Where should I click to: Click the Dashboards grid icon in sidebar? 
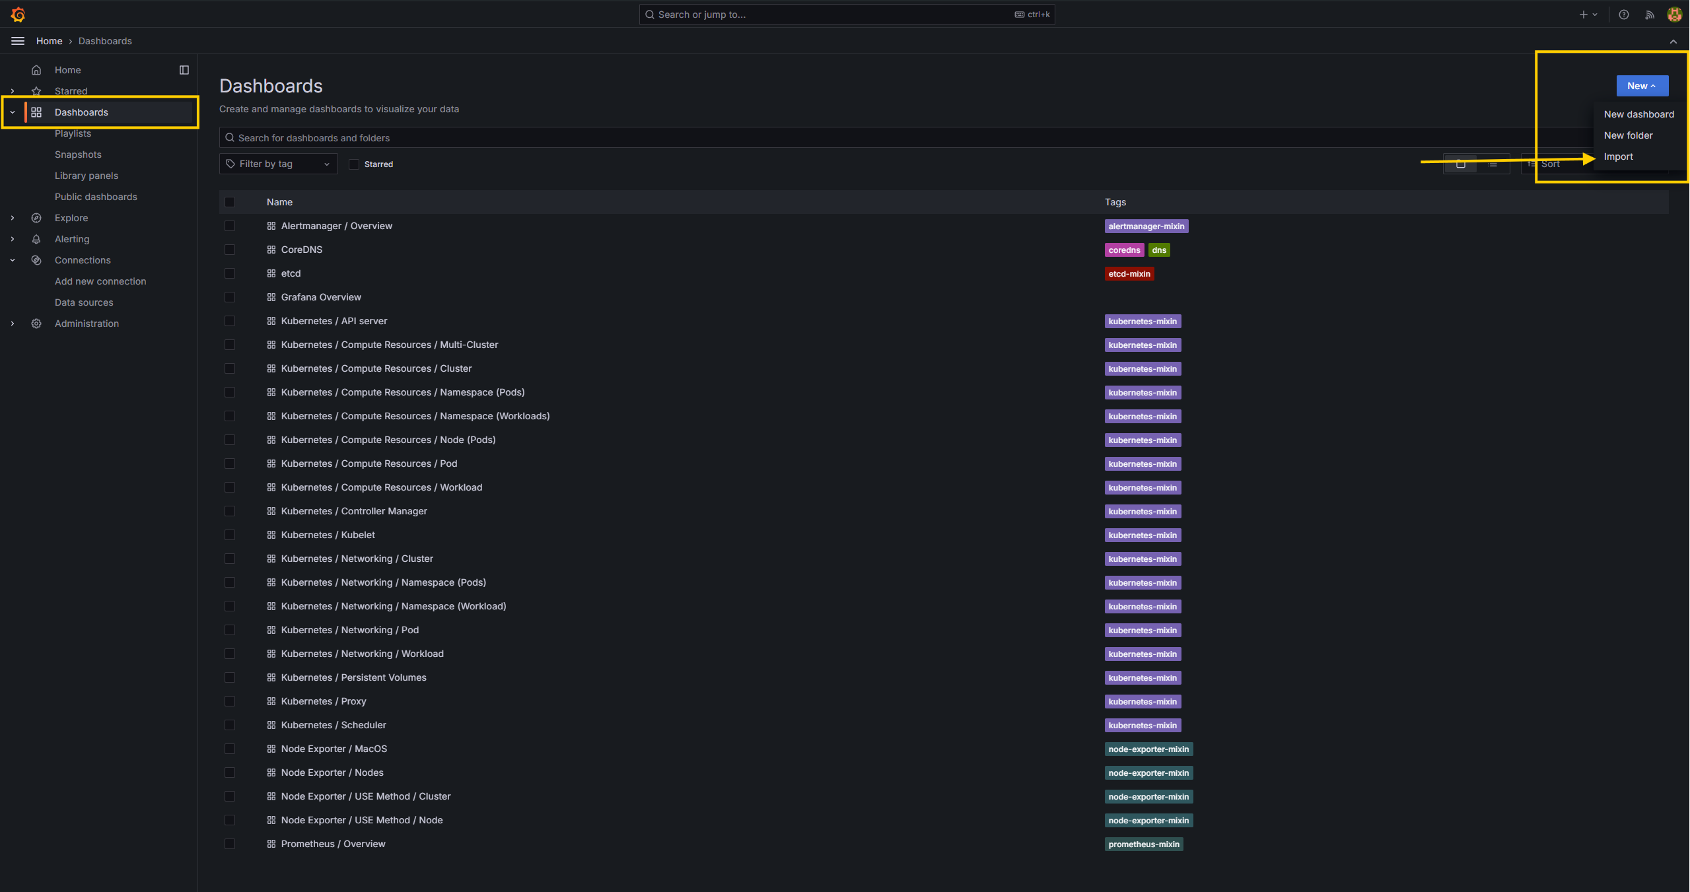pos(36,112)
